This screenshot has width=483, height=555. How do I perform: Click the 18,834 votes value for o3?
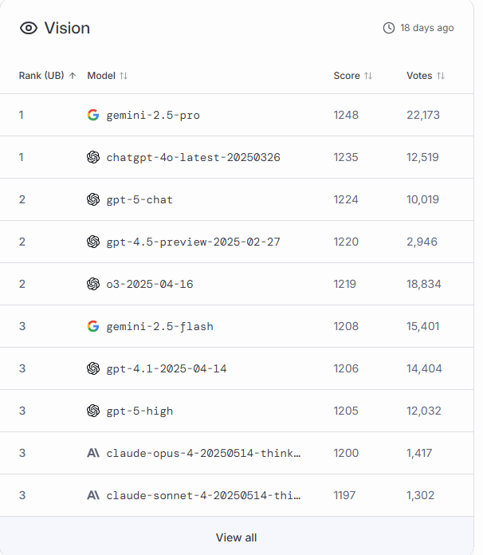pos(423,284)
